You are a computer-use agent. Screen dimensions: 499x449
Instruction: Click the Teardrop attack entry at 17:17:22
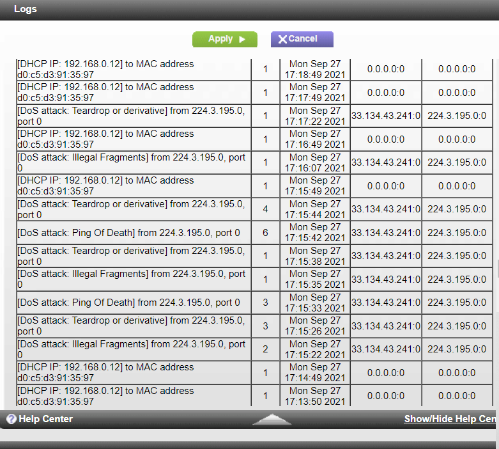coord(131,116)
